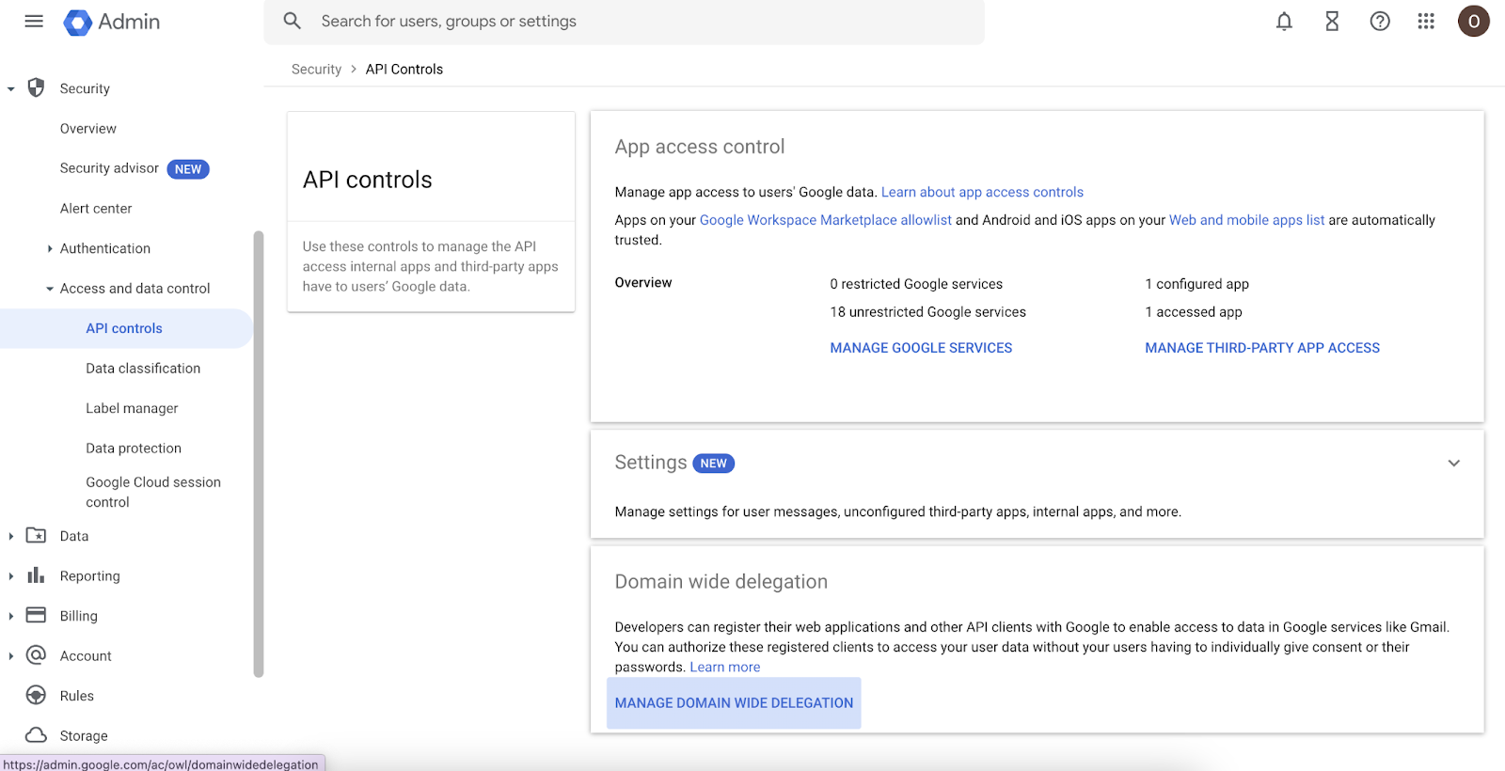Click Manage Google Services
This screenshot has width=1505, height=771.
coord(921,348)
